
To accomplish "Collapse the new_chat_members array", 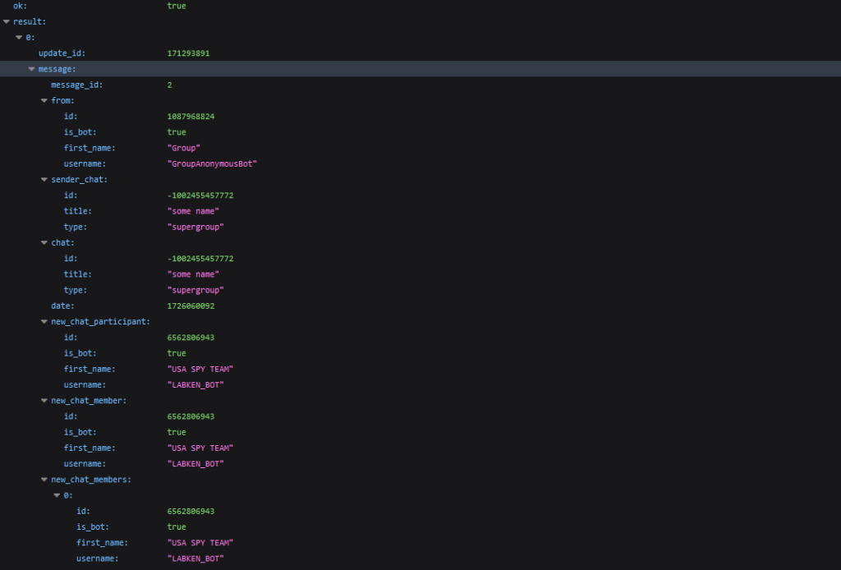I will (x=44, y=479).
